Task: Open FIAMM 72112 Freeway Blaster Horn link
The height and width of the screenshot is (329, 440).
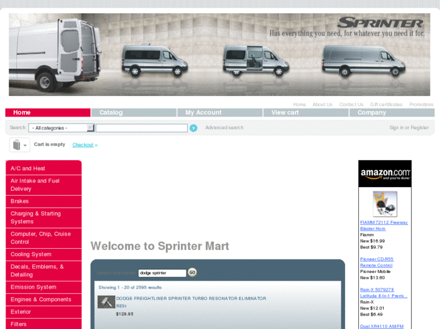Action: 384,225
